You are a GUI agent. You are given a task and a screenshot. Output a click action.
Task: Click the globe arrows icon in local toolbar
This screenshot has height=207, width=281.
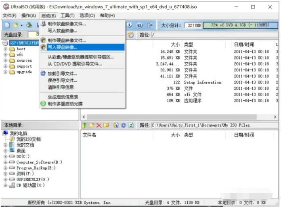tap(116, 125)
